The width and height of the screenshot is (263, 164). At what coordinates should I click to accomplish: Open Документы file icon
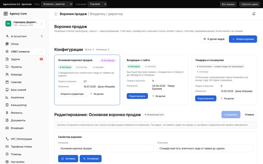click(x=7, y=120)
